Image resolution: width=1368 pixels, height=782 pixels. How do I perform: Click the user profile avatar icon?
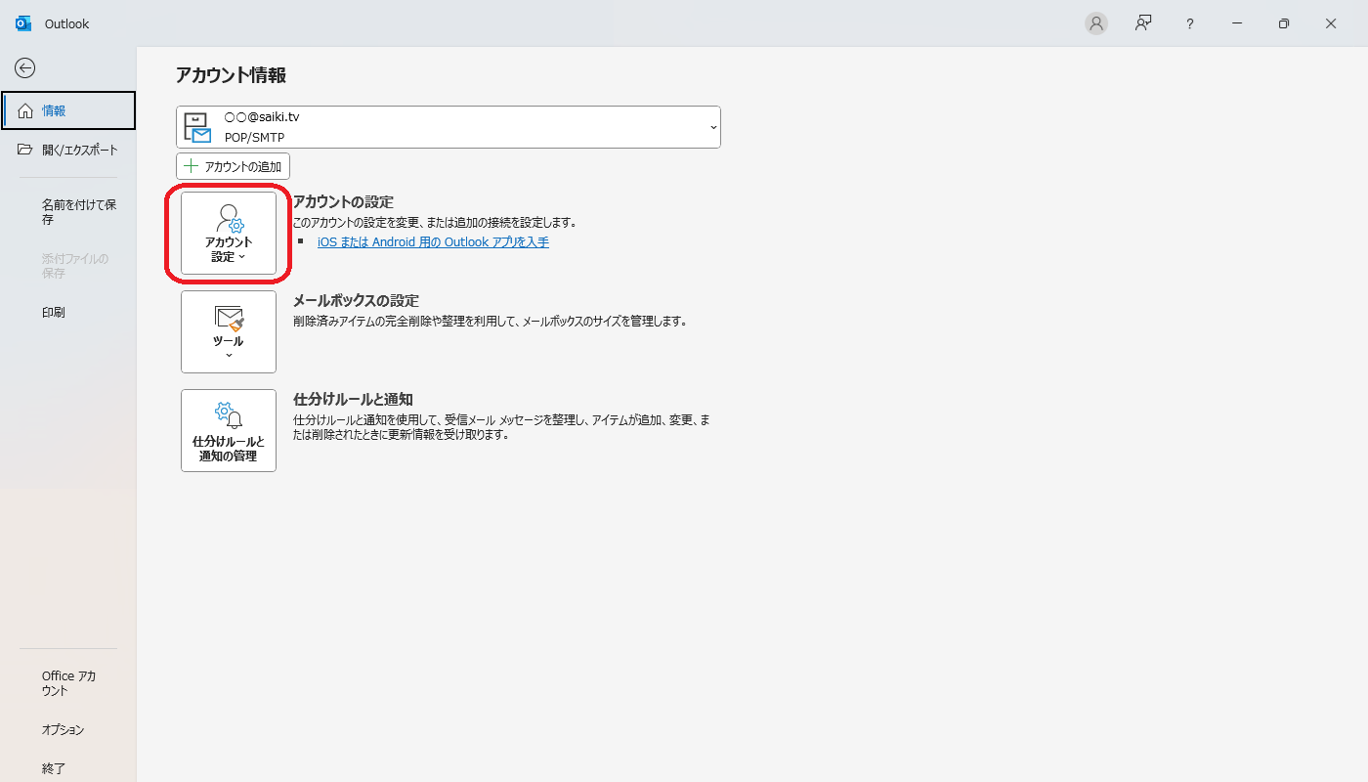tap(1096, 23)
